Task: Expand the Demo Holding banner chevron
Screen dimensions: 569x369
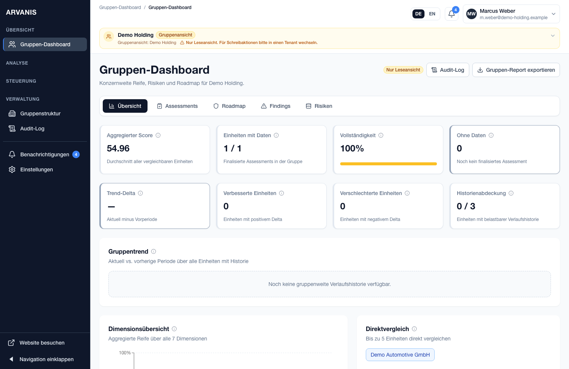Action: (552, 36)
